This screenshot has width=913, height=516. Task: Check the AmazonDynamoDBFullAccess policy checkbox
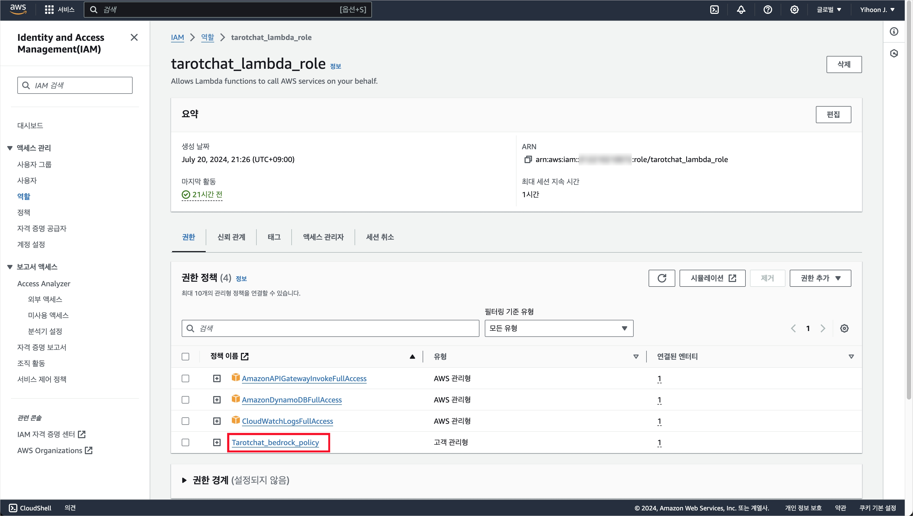(185, 400)
